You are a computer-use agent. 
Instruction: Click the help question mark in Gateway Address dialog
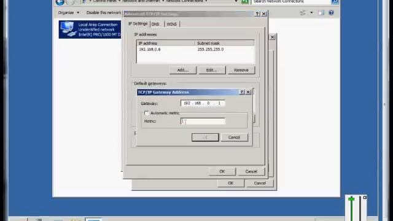point(242,92)
